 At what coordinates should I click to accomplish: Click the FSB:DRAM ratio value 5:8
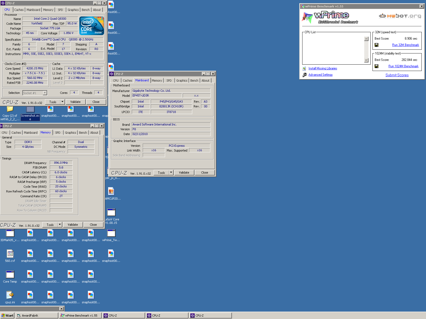[61, 167]
